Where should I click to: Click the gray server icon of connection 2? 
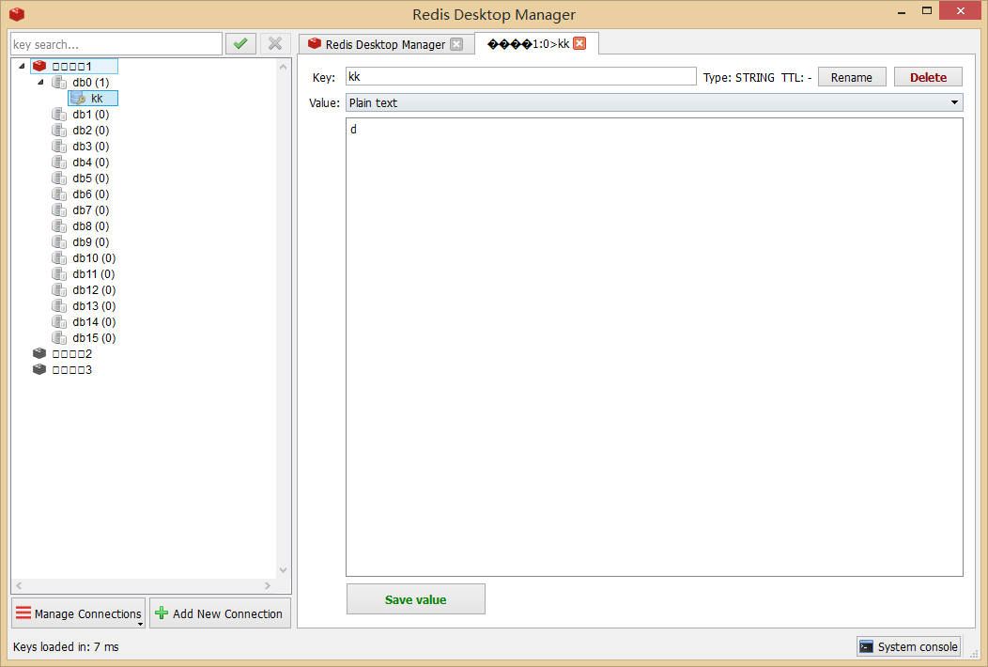[39, 353]
